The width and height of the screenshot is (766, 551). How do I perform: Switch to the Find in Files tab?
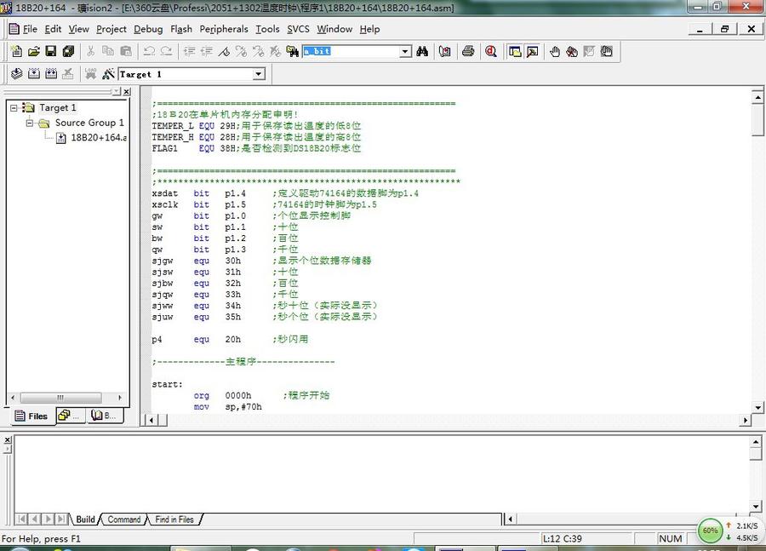point(174,519)
